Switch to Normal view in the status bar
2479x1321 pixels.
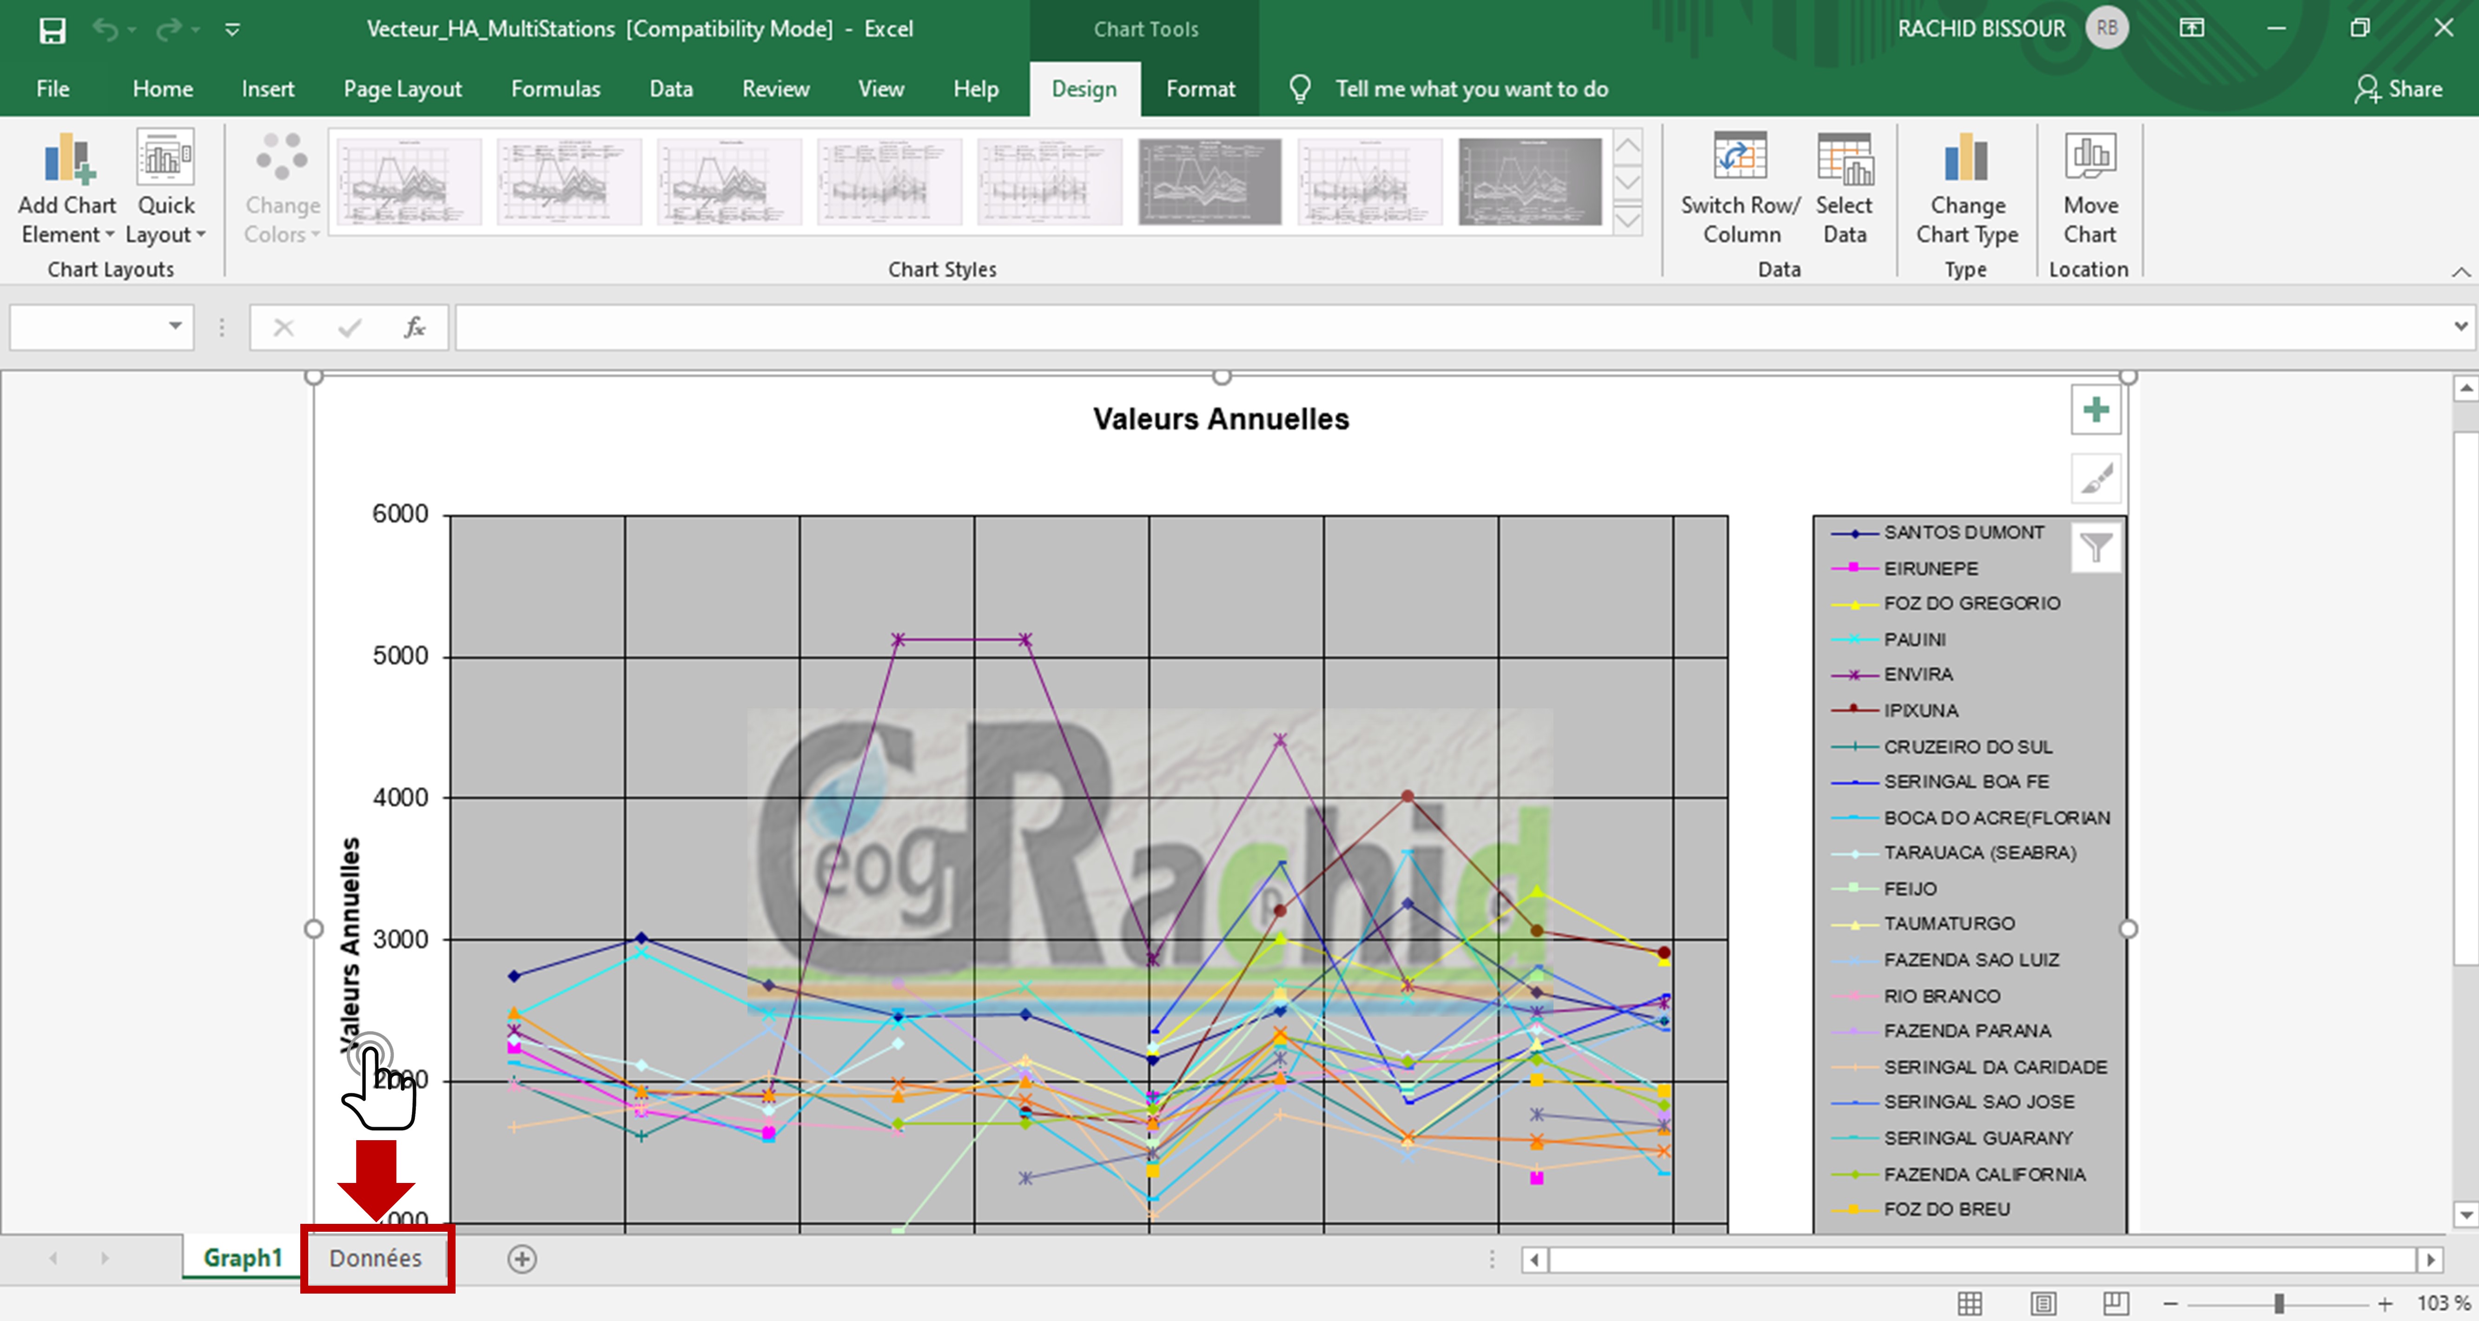pos(1970,1304)
